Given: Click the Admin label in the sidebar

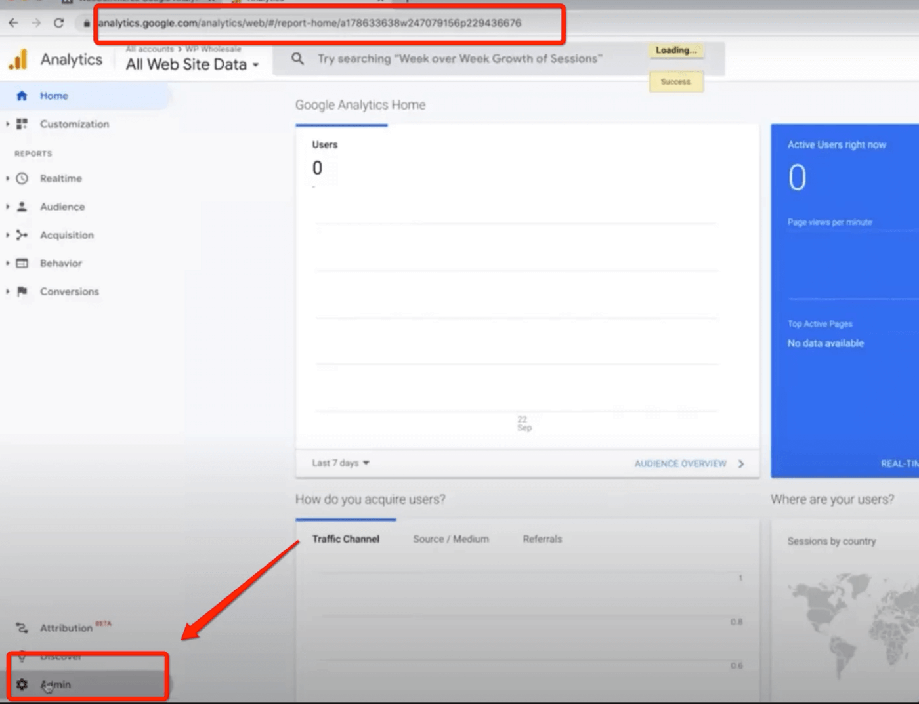Looking at the screenshot, I should click(56, 684).
